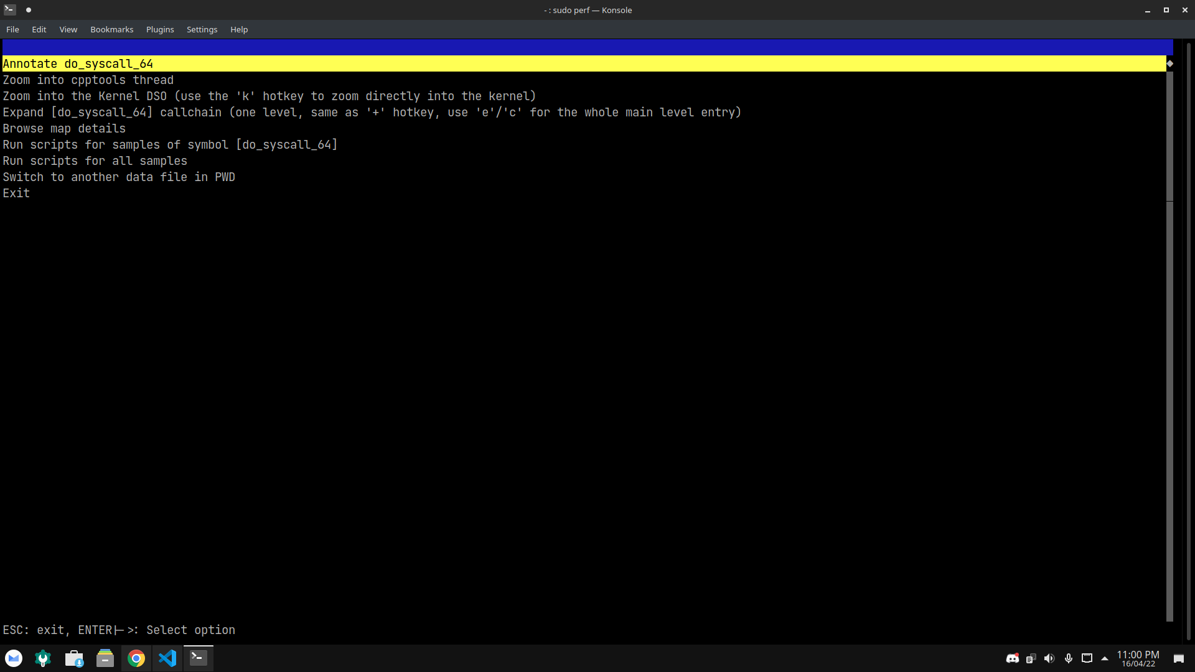Launch Google Chrome from the taskbar

tap(136, 658)
